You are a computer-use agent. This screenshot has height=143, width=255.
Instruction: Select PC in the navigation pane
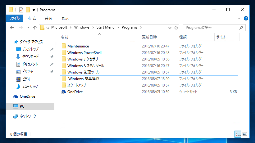(x=30, y=106)
